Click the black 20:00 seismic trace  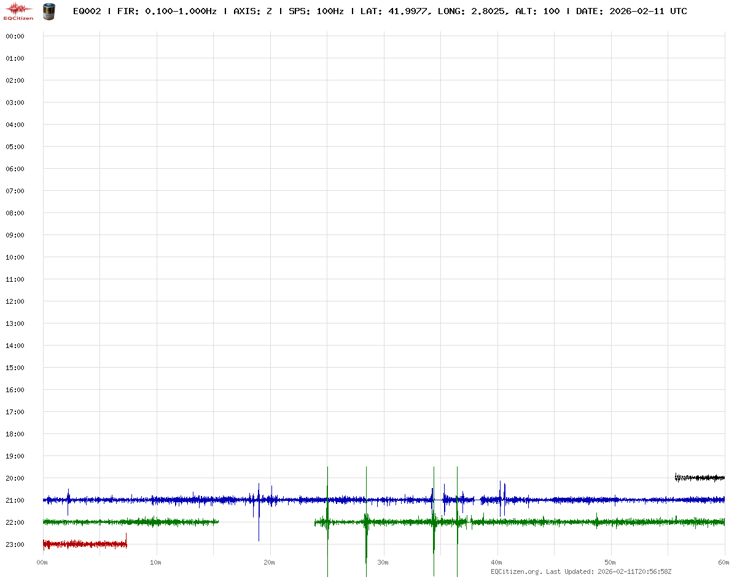(x=700, y=478)
